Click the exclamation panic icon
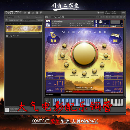 click(119, 13)
